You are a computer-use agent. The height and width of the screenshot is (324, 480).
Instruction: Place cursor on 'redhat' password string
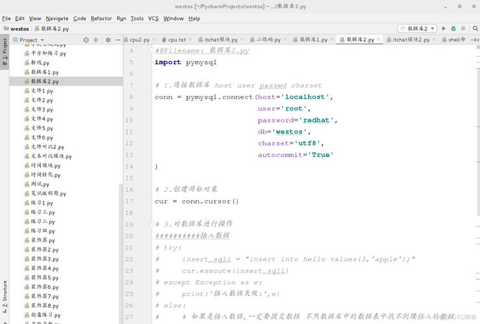click(x=316, y=120)
